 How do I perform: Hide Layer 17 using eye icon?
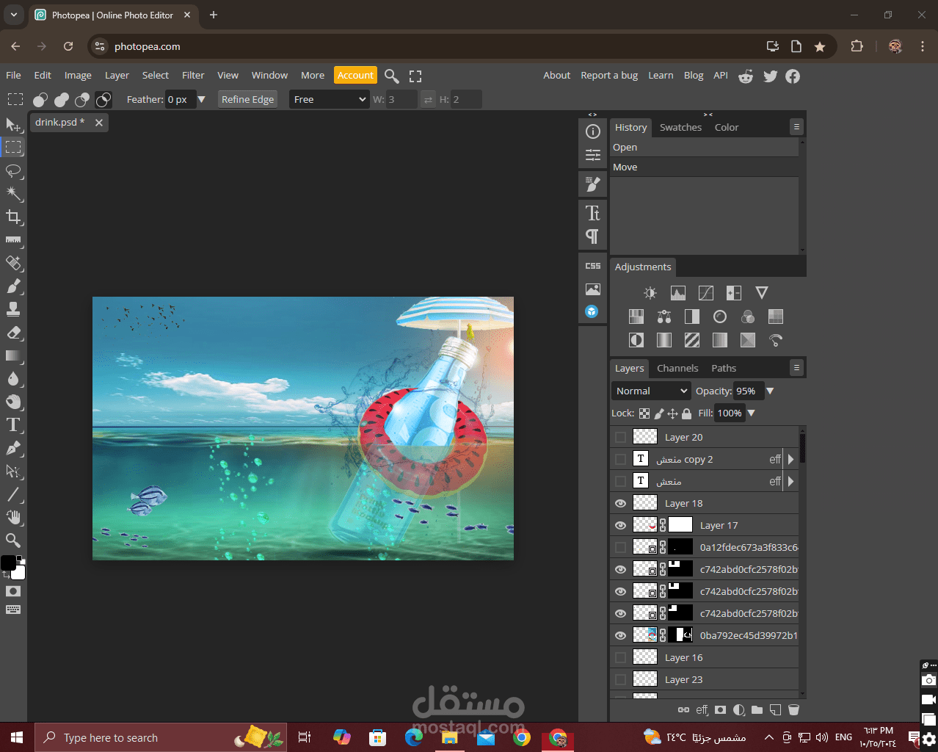coord(621,526)
